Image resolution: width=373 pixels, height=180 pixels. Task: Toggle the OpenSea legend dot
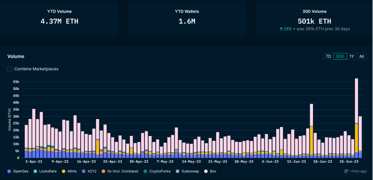(9, 171)
